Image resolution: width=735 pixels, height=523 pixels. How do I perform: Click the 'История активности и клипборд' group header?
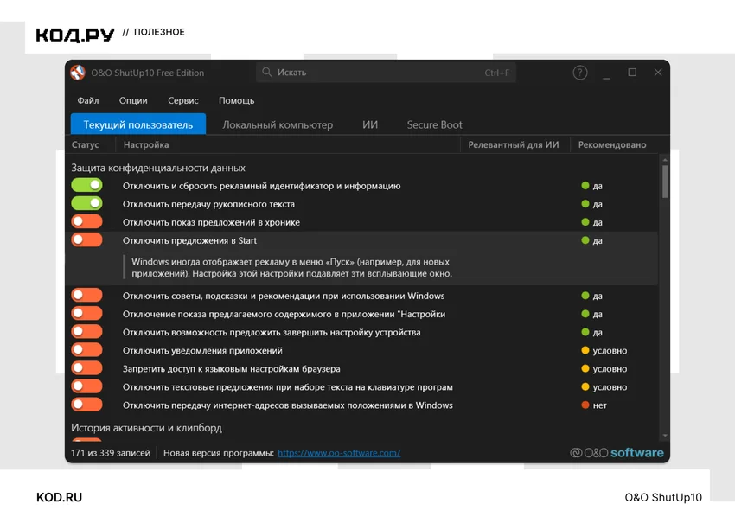(x=146, y=427)
